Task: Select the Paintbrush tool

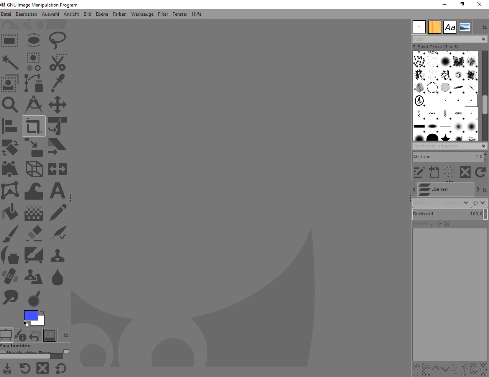Action: click(x=10, y=233)
